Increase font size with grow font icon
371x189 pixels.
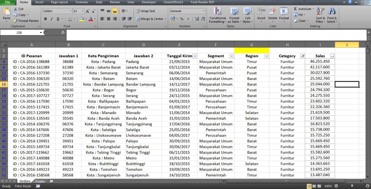[x=88, y=11]
